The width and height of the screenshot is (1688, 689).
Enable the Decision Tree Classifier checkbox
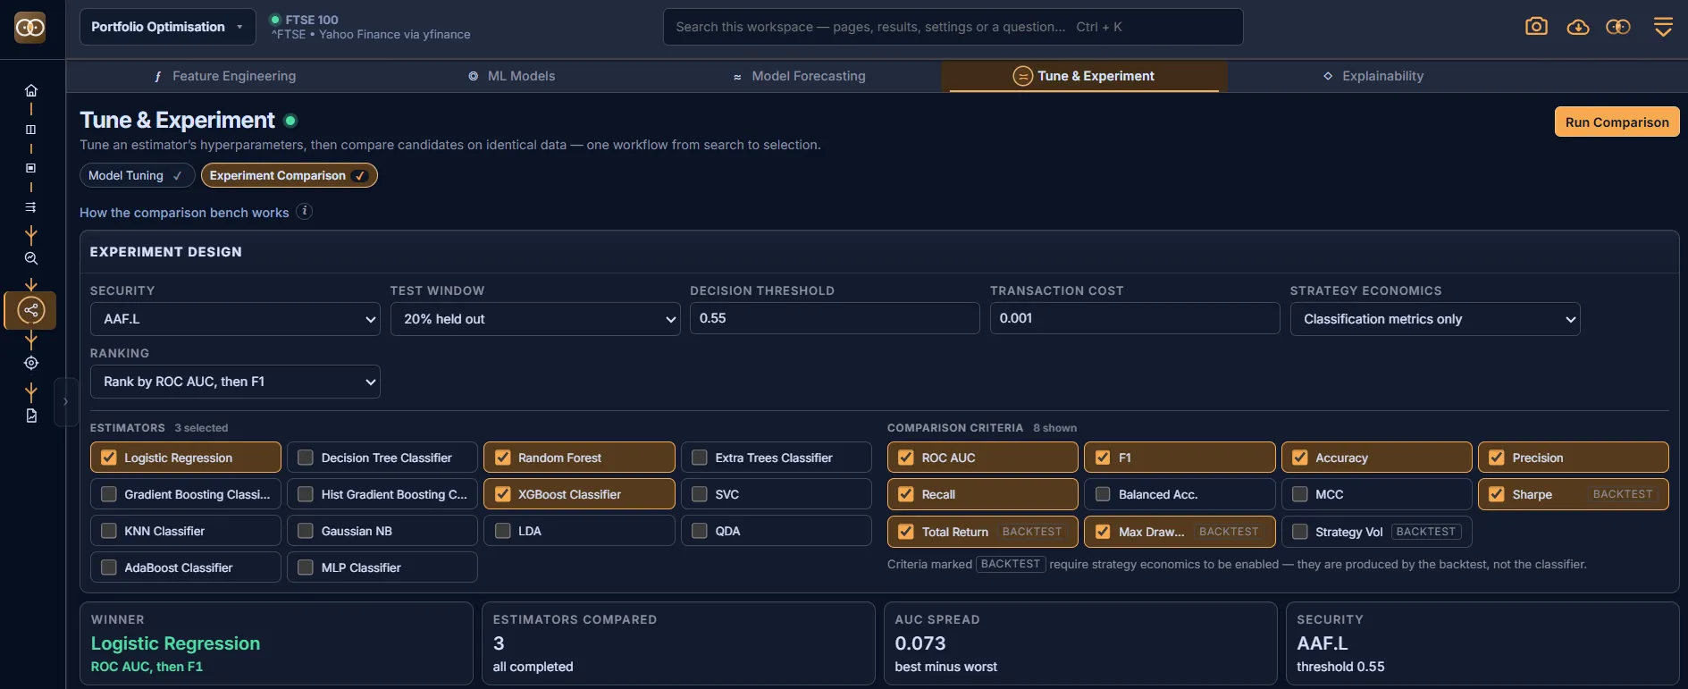click(x=306, y=458)
